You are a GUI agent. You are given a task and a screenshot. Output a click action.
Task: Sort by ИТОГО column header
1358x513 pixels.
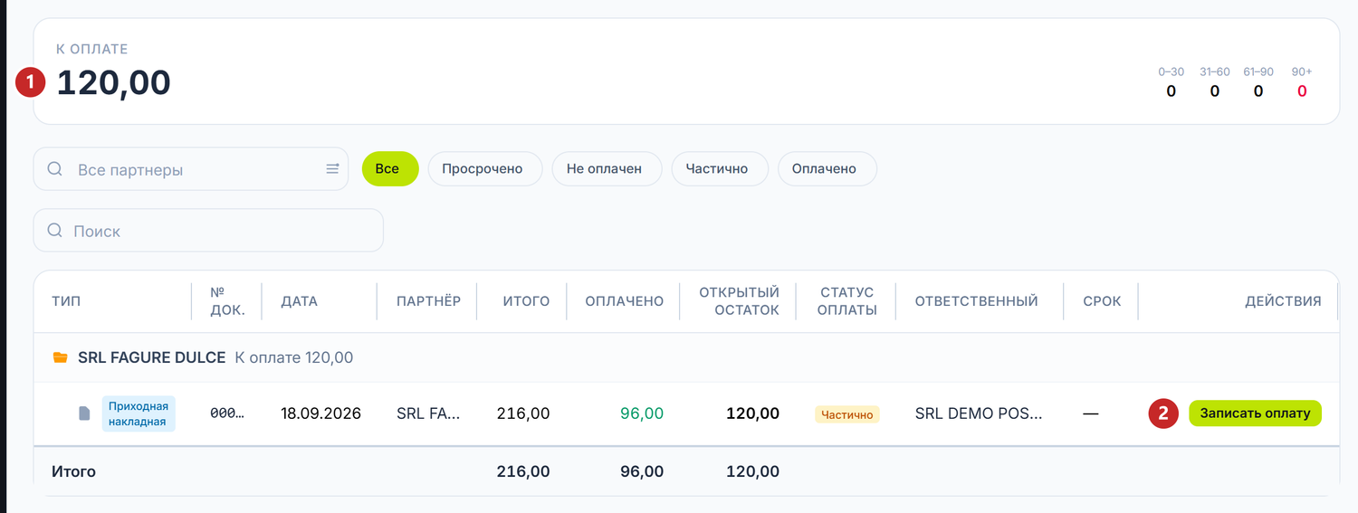[526, 301]
